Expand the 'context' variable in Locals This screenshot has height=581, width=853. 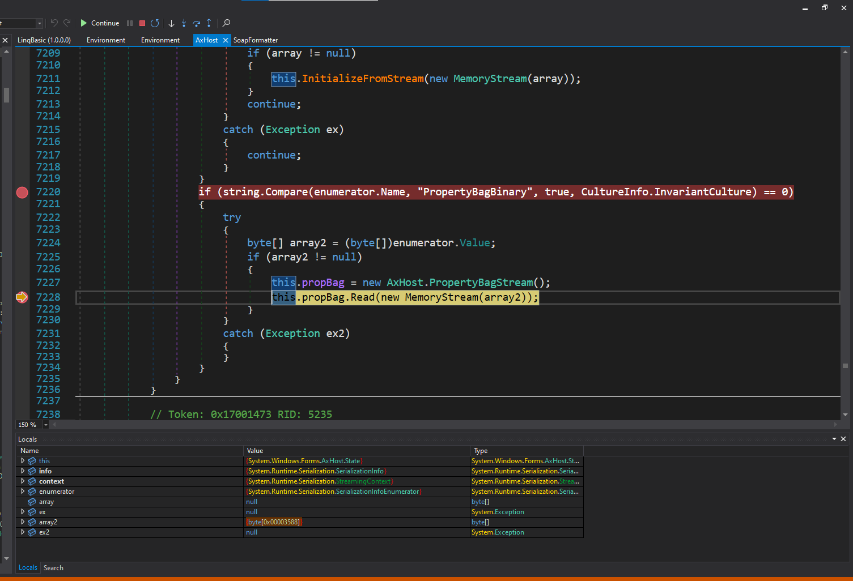coord(23,481)
